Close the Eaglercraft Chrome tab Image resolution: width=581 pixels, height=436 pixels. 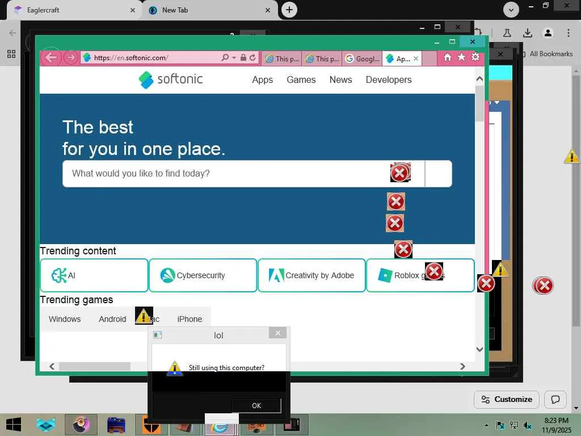pos(133,10)
